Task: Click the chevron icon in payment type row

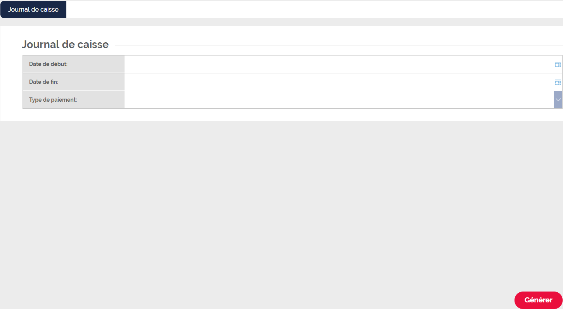Action: 558,100
